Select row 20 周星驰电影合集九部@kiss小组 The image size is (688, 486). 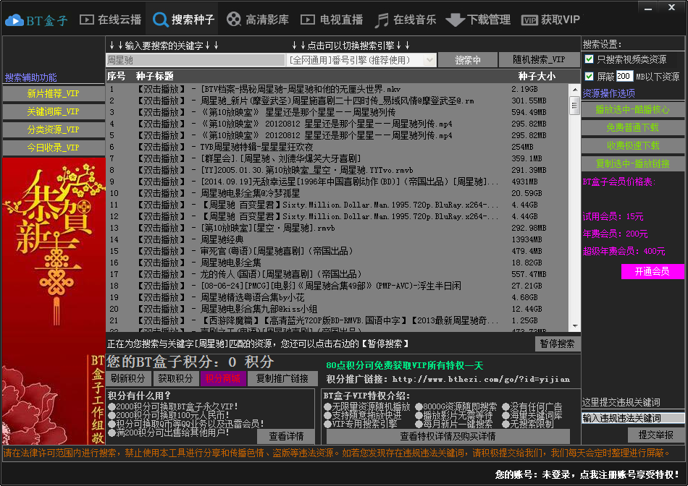tap(337, 309)
